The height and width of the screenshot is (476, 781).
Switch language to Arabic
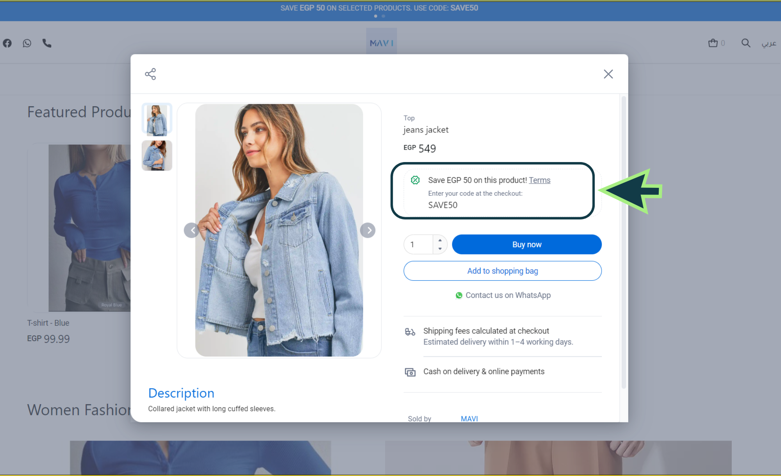pos(769,43)
